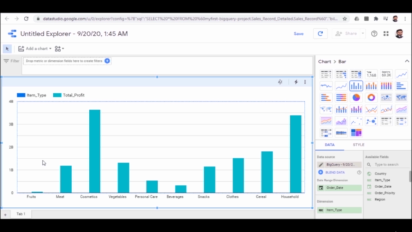The image size is (412, 232).
Task: Click the currently selected column chart type
Action: pyautogui.click(x=356, y=86)
